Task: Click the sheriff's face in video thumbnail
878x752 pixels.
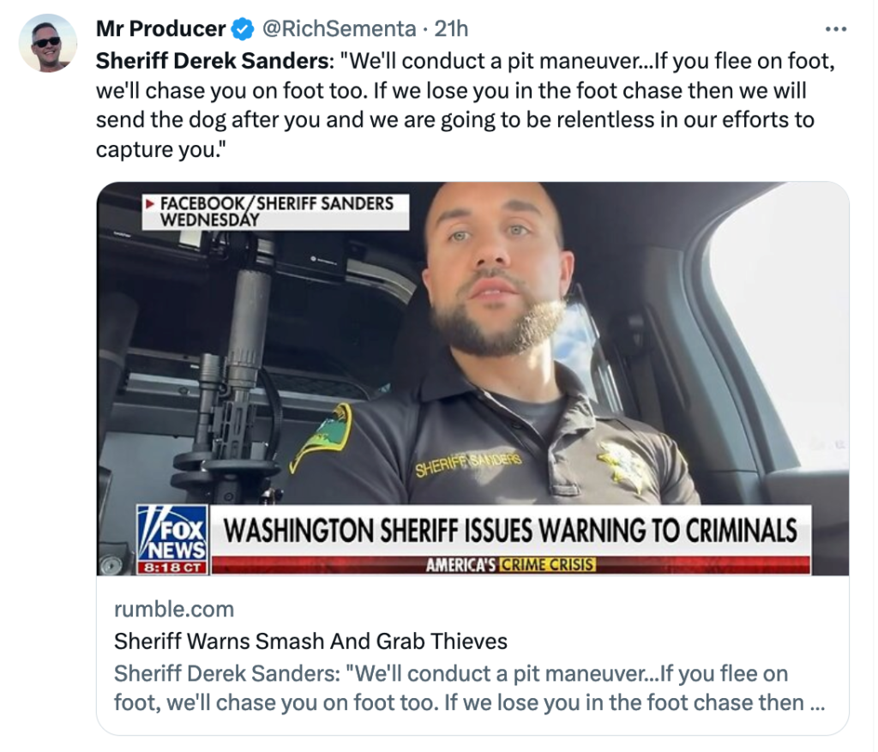Action: [495, 262]
